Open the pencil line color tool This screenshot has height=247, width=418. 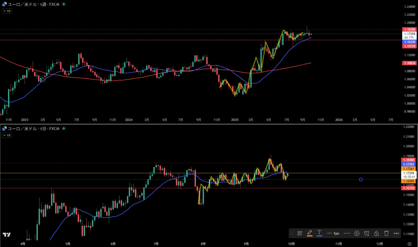309,233
